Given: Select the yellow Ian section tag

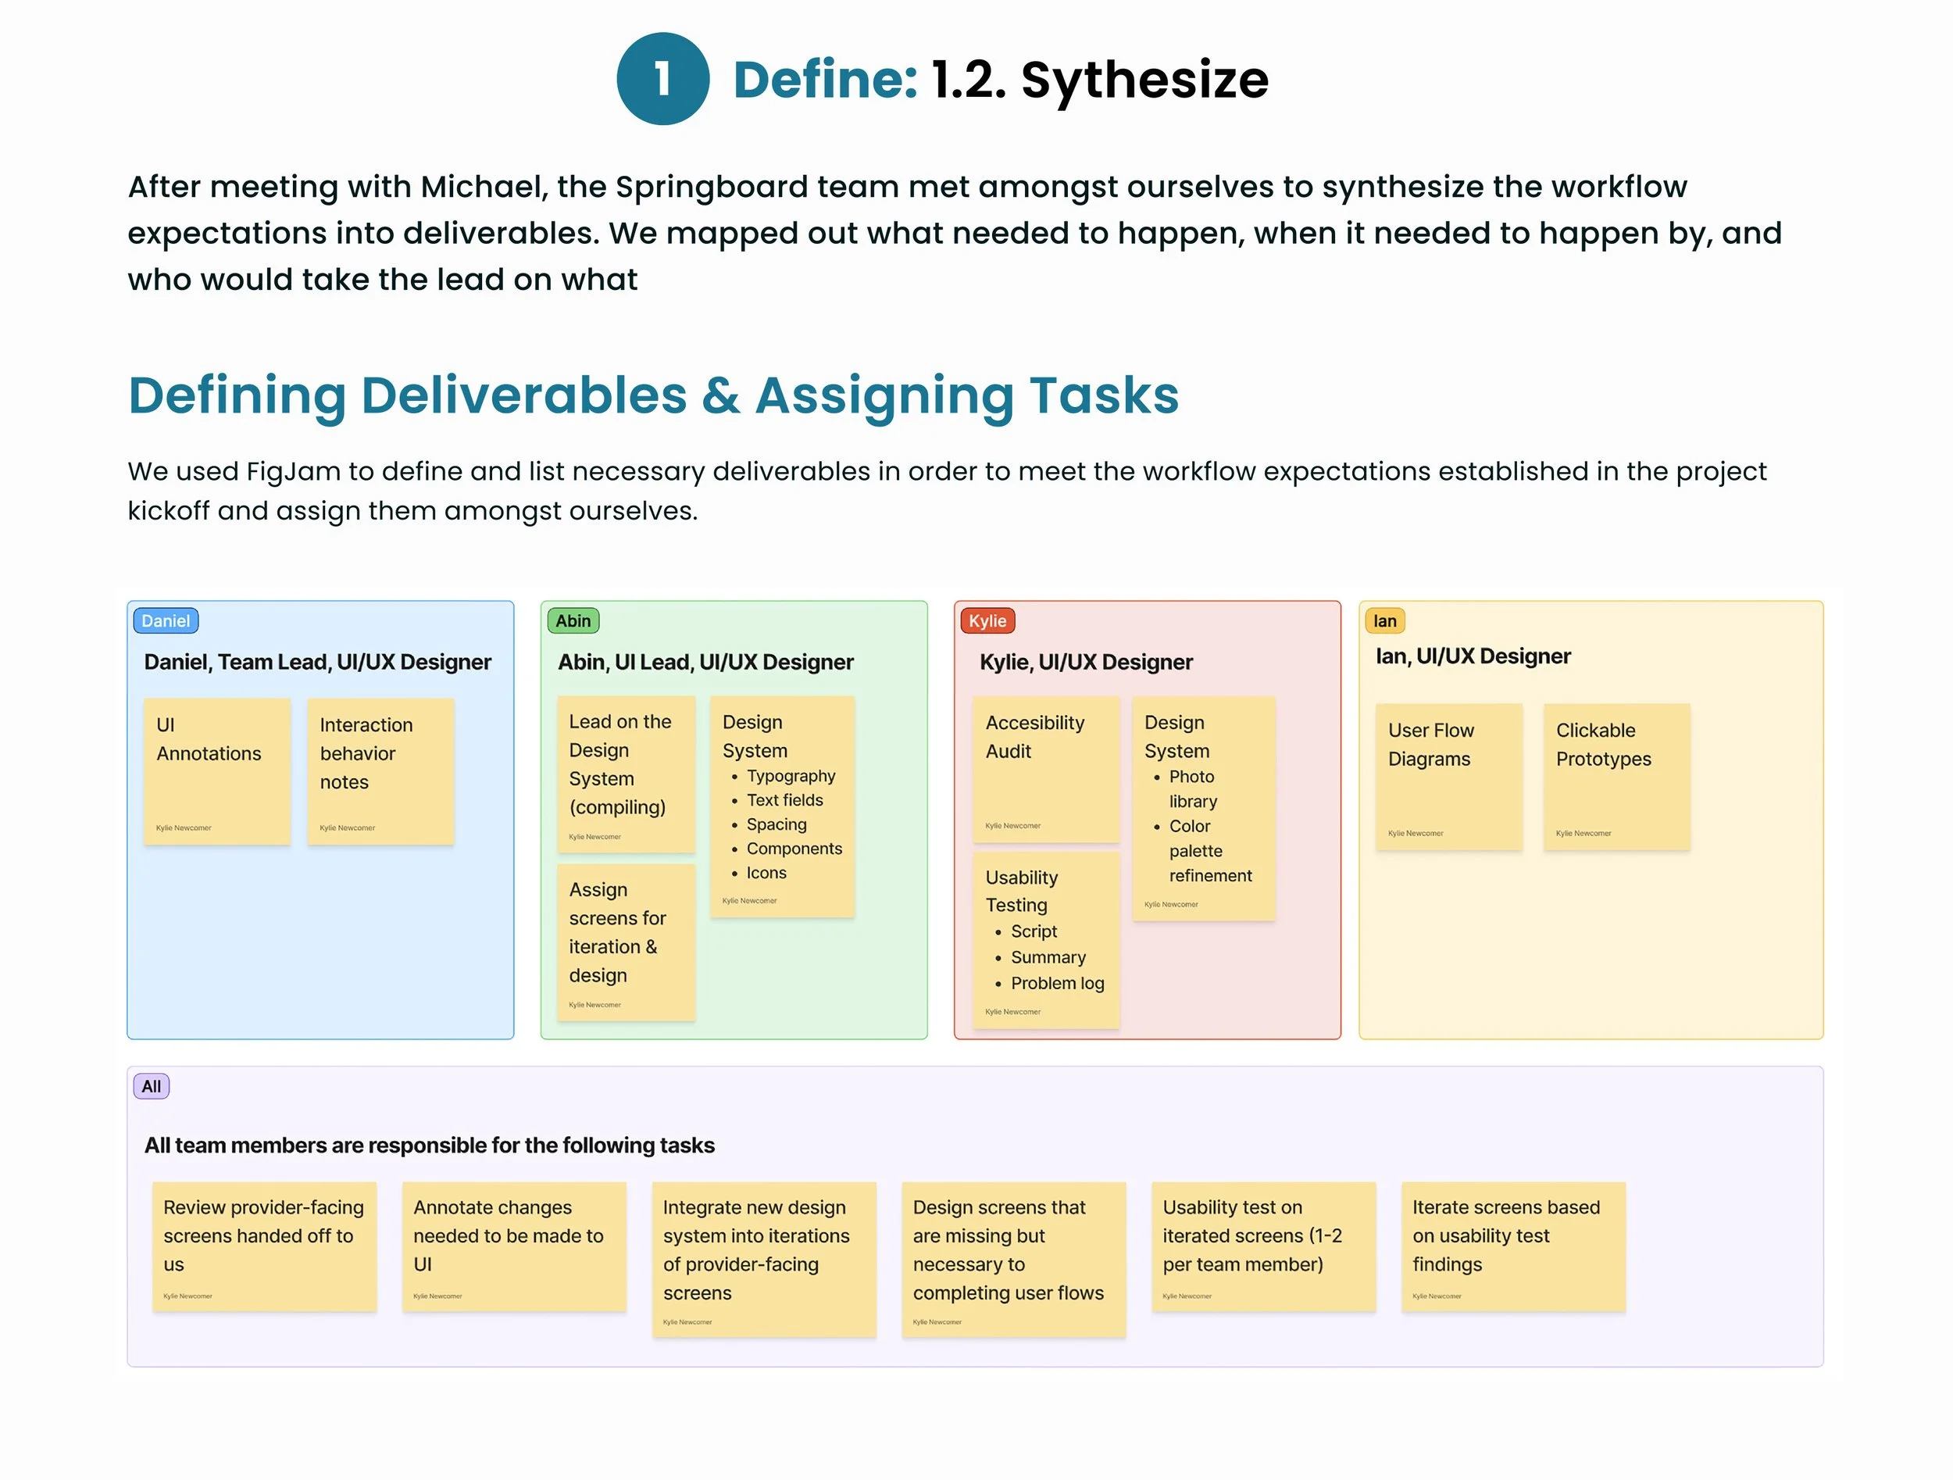Looking at the screenshot, I should (1384, 620).
